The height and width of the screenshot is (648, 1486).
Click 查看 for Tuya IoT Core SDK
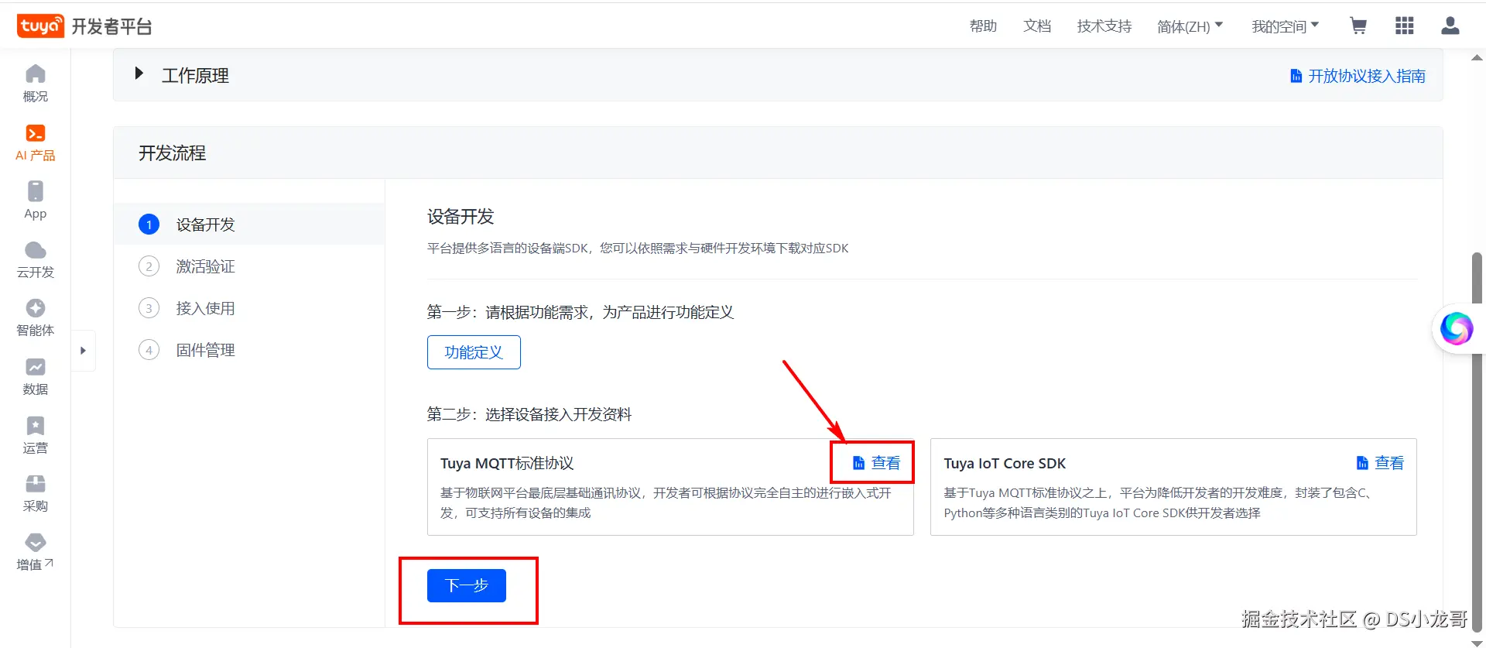click(x=1381, y=463)
